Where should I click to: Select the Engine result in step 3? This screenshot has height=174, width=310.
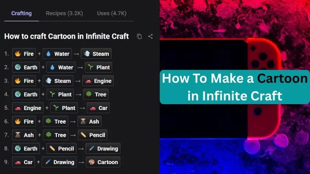(x=98, y=81)
